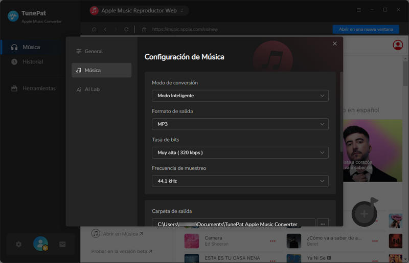409x263 pixels.
Task: Open Herramientas in the sidebar
Action: point(39,88)
